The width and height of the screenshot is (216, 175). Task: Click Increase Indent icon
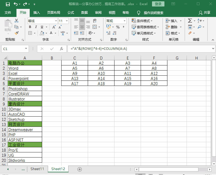[82, 33]
